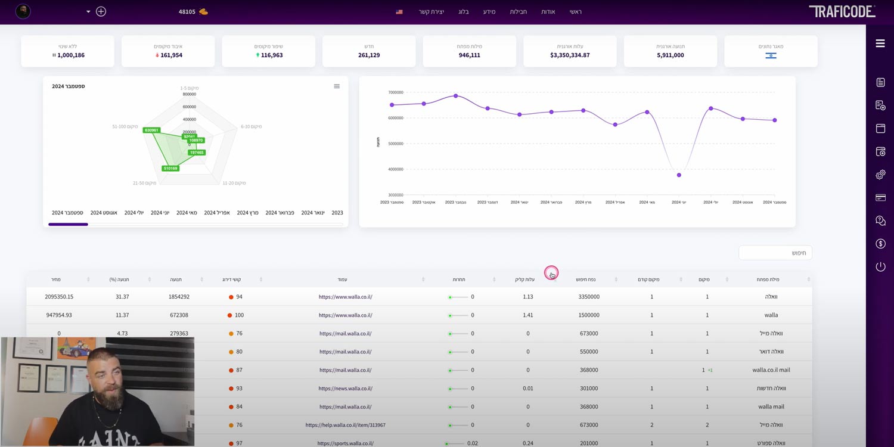Open mail.walla.co.il link in וואלה דואר row
The width and height of the screenshot is (894, 447).
pos(346,352)
